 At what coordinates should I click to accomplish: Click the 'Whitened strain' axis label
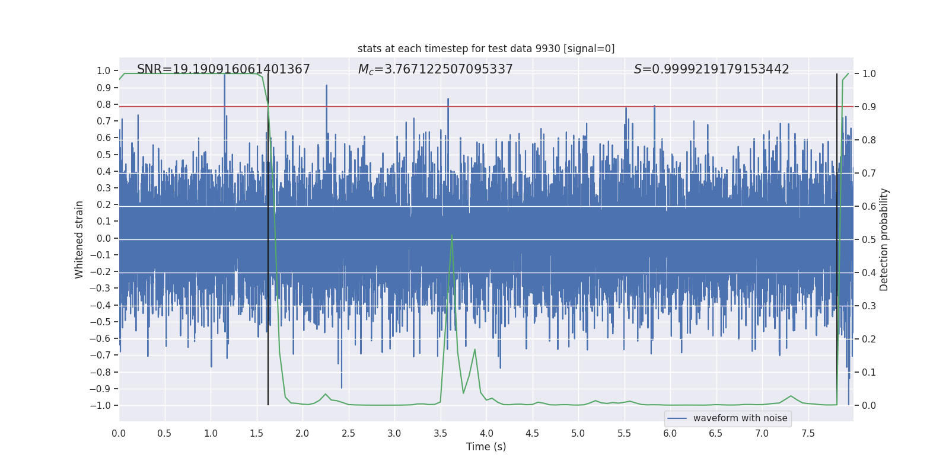(x=79, y=239)
